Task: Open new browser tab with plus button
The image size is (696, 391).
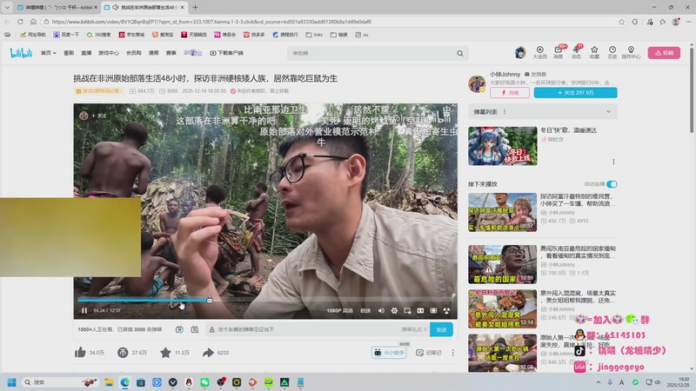Action: click(195, 7)
